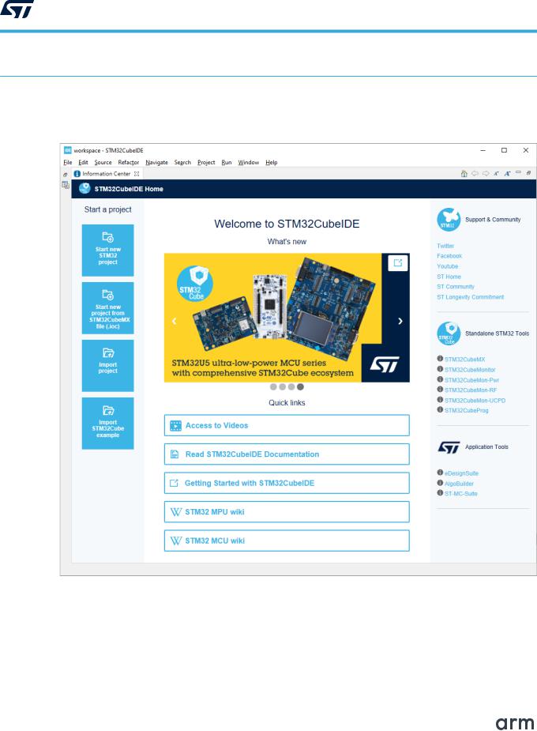Open the STM32CubeMon-RF link
Image resolution: width=537 pixels, height=731 pixels.
click(471, 390)
